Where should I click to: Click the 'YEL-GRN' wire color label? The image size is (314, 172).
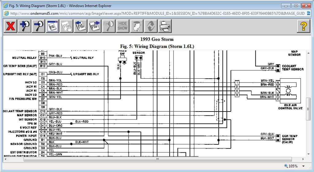point(55,154)
